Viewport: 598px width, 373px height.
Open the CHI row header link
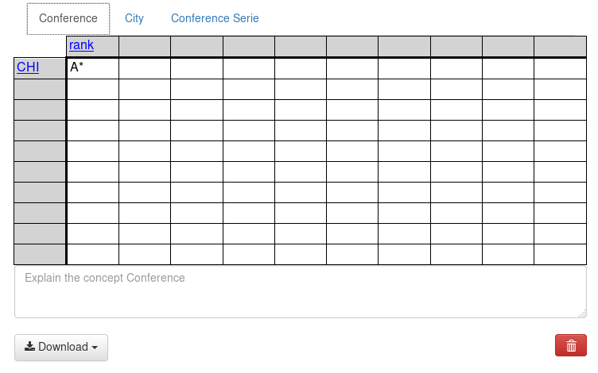tap(28, 67)
